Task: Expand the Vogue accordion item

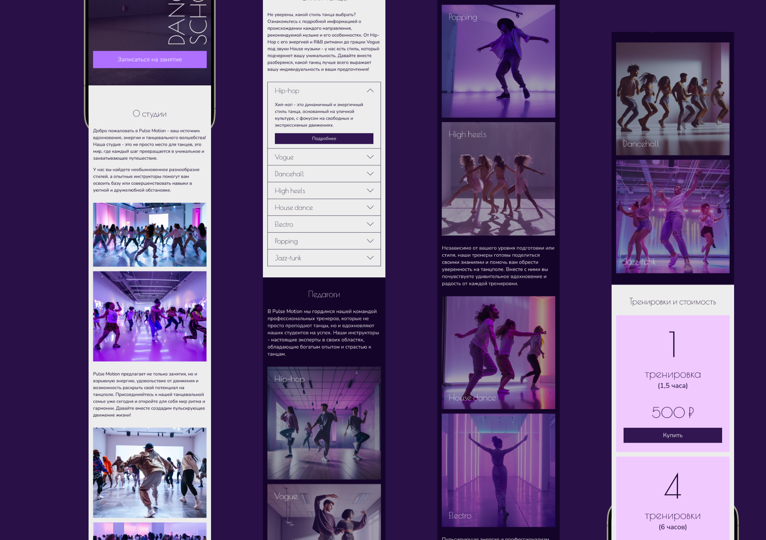Action: tap(324, 157)
